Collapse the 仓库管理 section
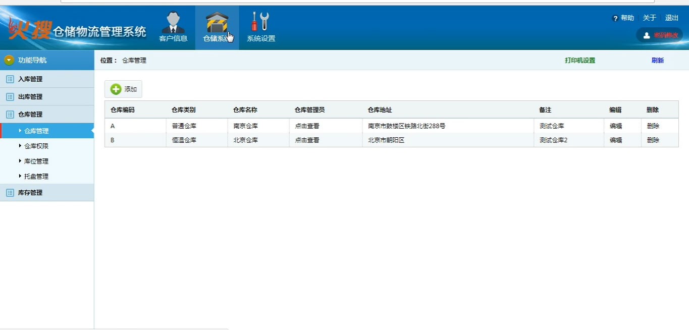This screenshot has height=330, width=689. [30, 115]
